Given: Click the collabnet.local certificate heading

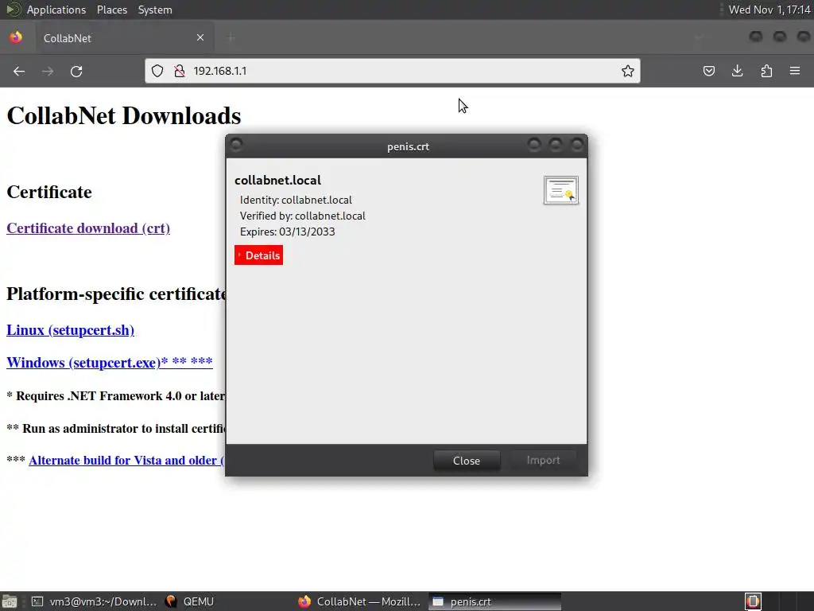Looking at the screenshot, I should pos(277,181).
